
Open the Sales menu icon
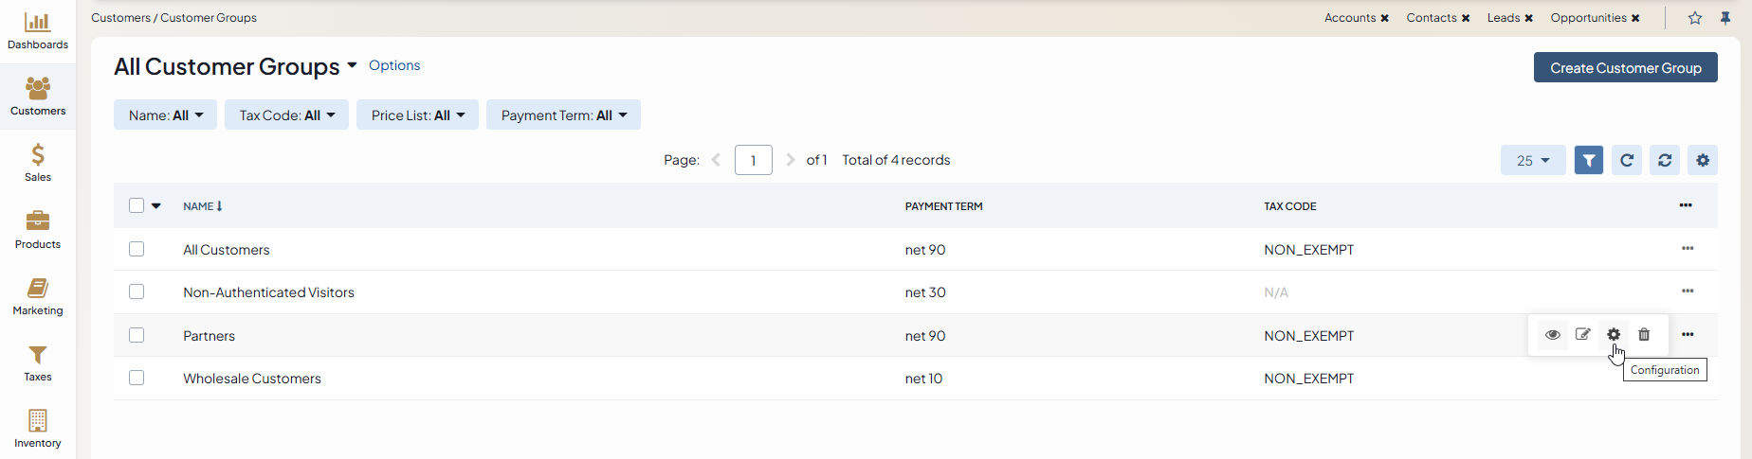coord(38,163)
